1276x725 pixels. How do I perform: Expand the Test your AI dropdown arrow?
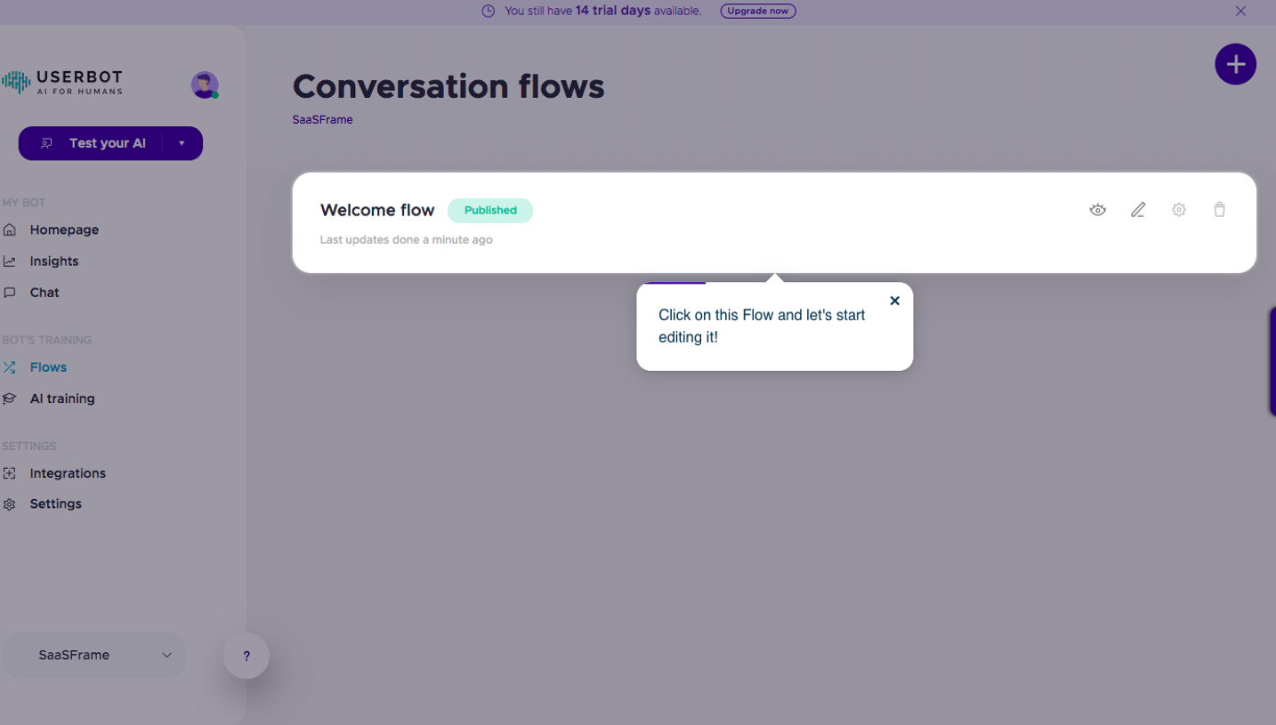182,143
